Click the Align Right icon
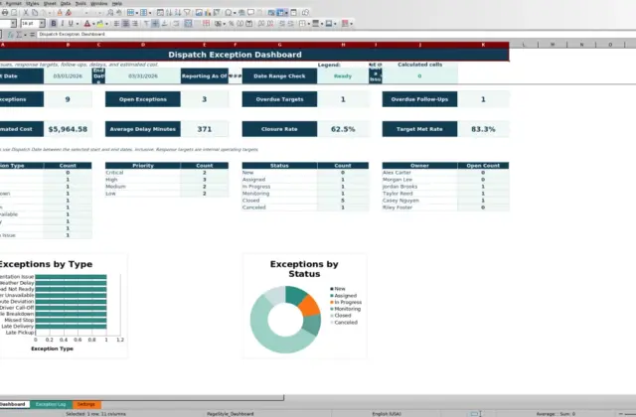This screenshot has height=417, width=636. [135, 24]
